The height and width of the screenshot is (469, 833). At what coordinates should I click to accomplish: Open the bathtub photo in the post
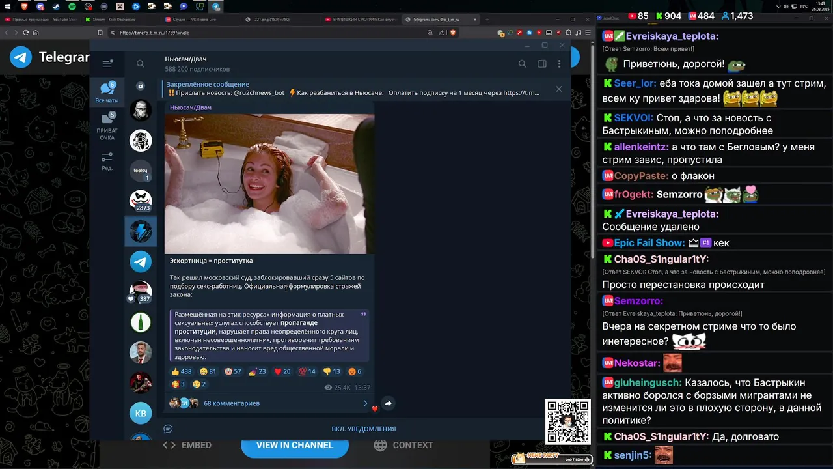pos(269,184)
